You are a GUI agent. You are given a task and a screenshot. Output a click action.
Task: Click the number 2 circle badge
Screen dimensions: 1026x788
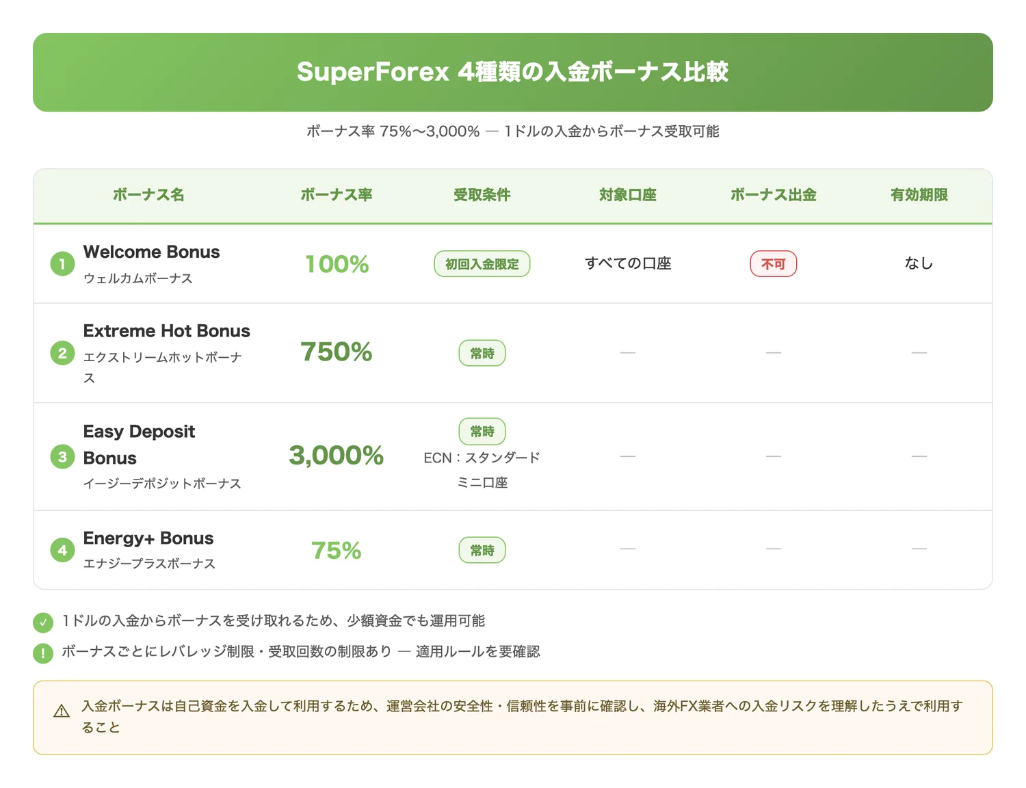click(x=62, y=353)
